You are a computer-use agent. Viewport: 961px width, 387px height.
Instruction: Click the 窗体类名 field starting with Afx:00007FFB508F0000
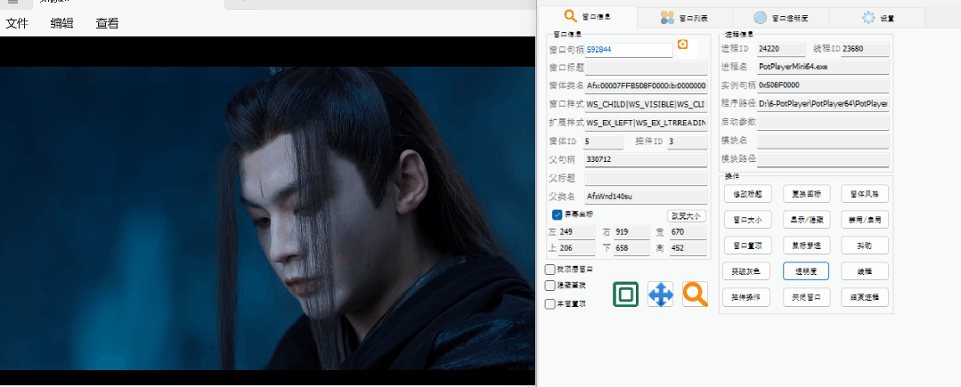(646, 85)
